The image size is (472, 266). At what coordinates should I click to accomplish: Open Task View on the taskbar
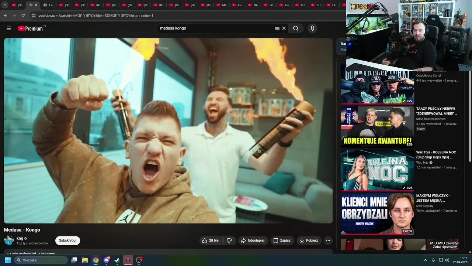[74, 260]
